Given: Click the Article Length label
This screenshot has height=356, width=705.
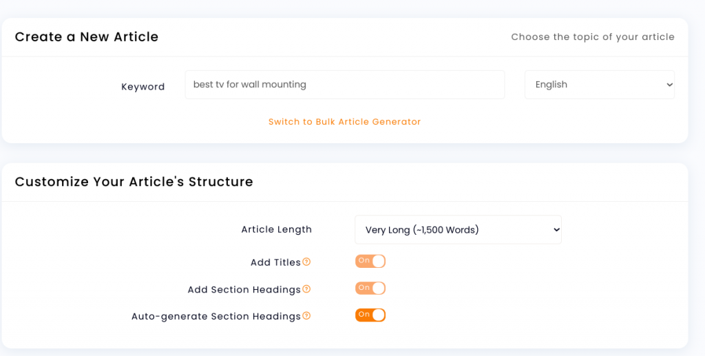Looking at the screenshot, I should (x=277, y=230).
